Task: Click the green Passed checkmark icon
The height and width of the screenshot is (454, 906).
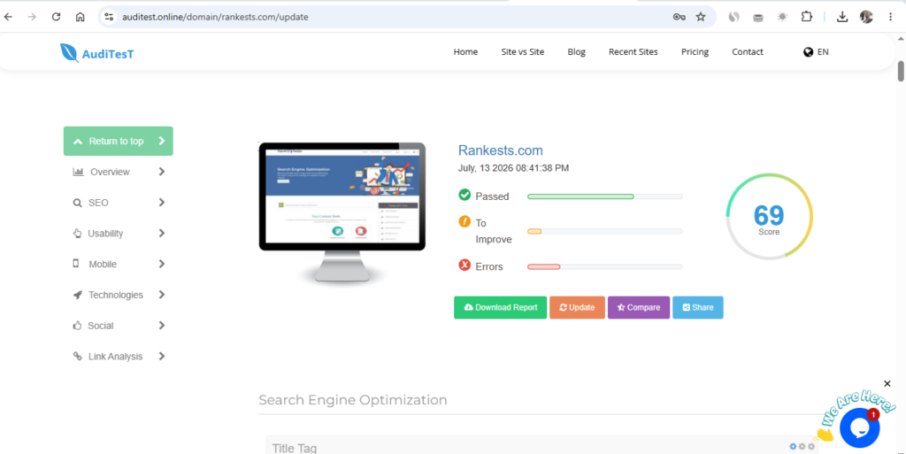Action: (x=465, y=195)
